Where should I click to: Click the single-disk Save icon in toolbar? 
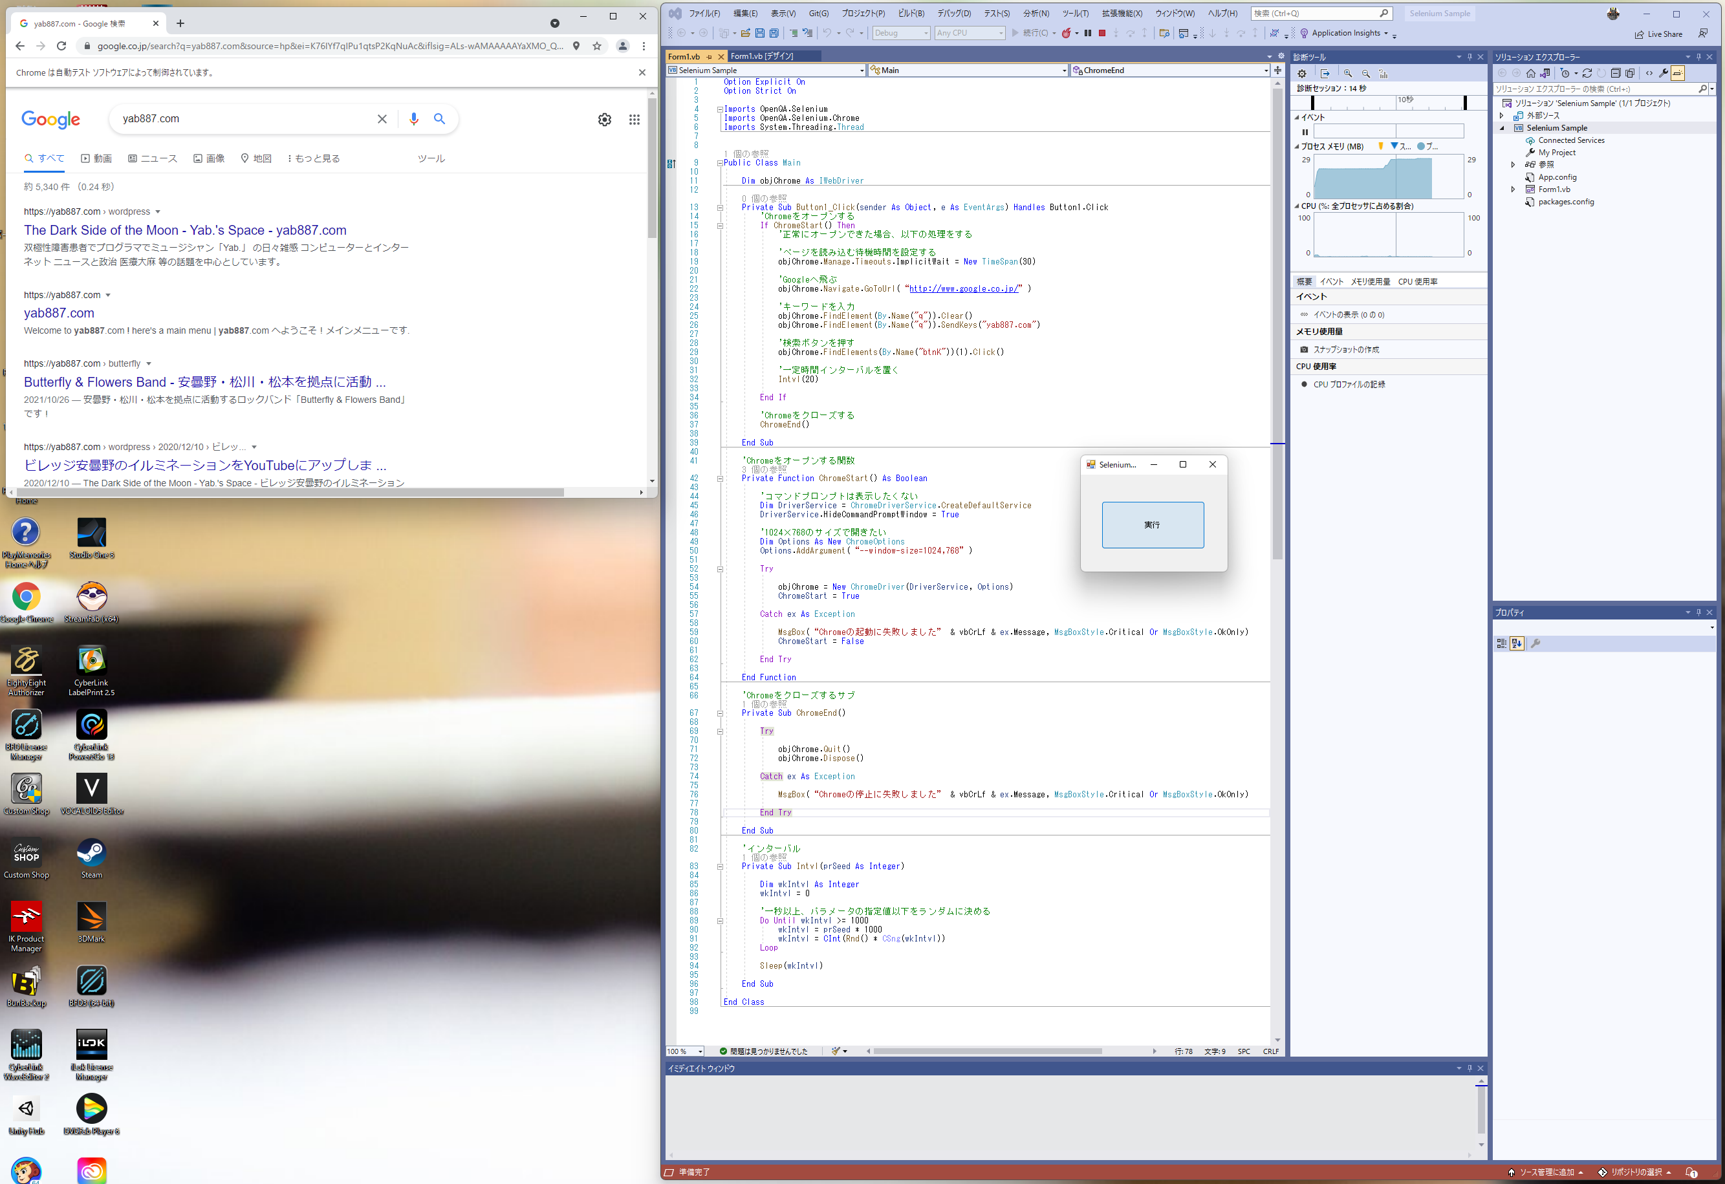coord(760,34)
